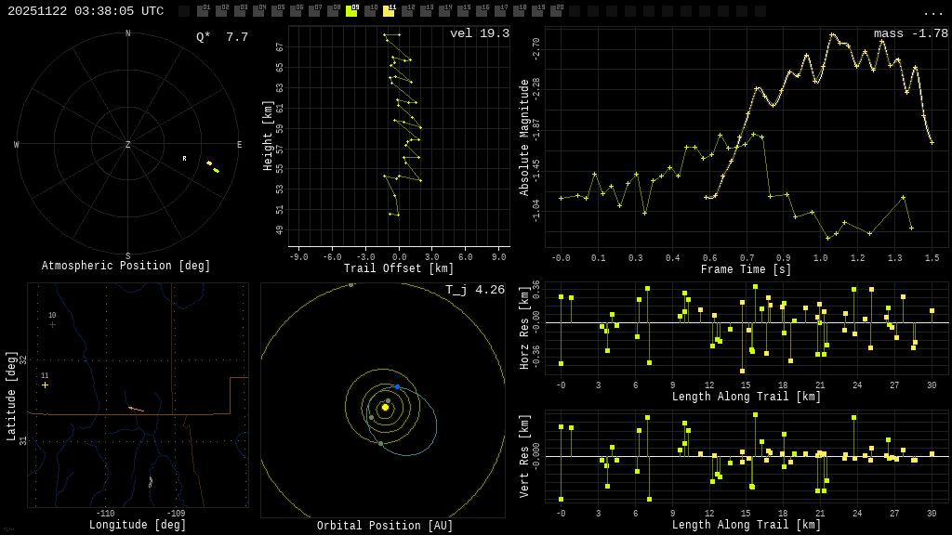Screen dimensions: 952x535
Task: Click the blue Earth dot on orbit
Action: tap(397, 386)
